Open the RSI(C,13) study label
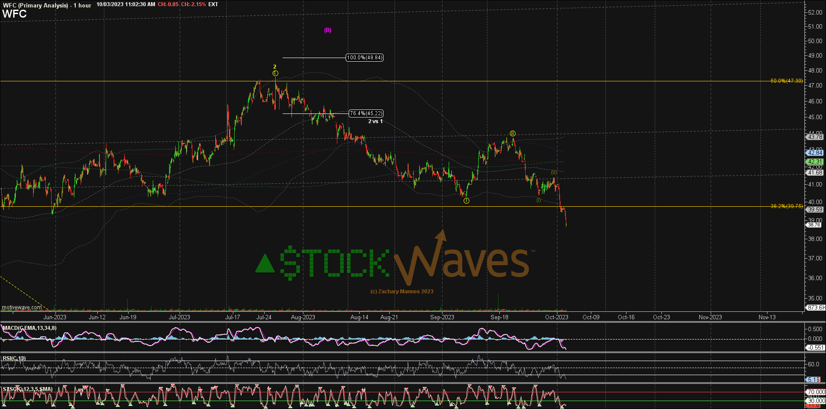Image resolution: width=826 pixels, height=409 pixels. coord(14,358)
